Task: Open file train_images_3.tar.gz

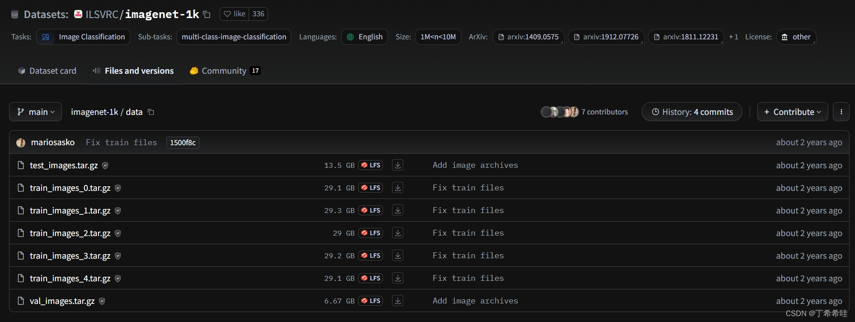Action: (70, 256)
